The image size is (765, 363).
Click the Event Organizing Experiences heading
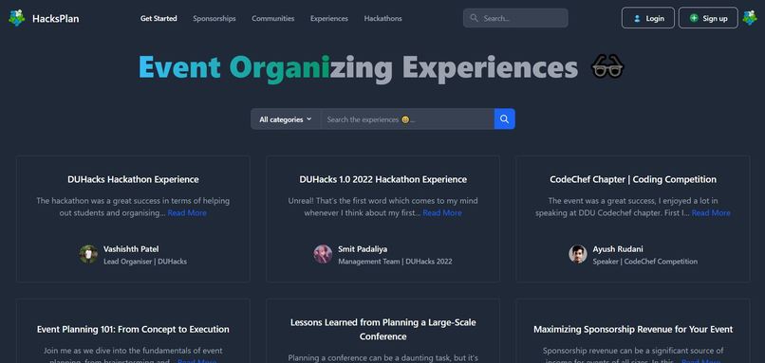tap(359, 66)
